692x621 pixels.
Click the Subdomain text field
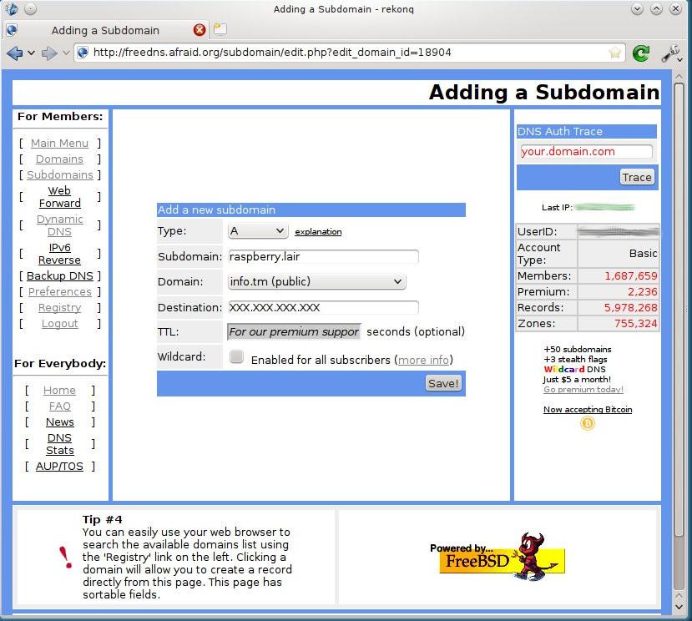click(322, 257)
